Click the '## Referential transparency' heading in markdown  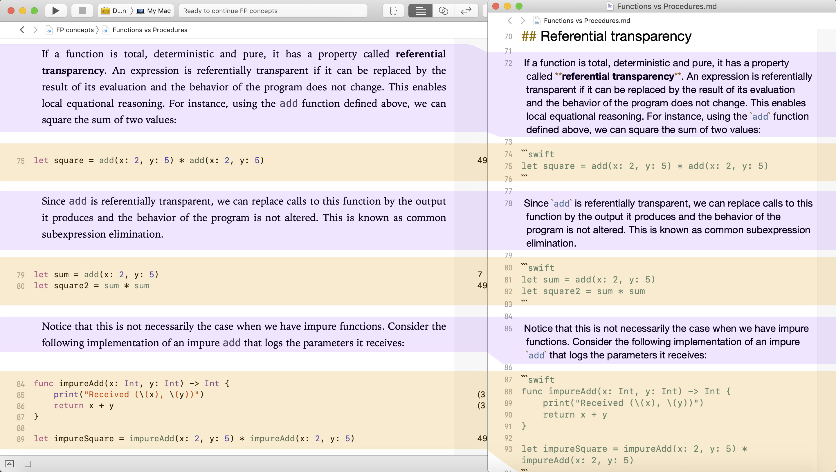(x=606, y=36)
